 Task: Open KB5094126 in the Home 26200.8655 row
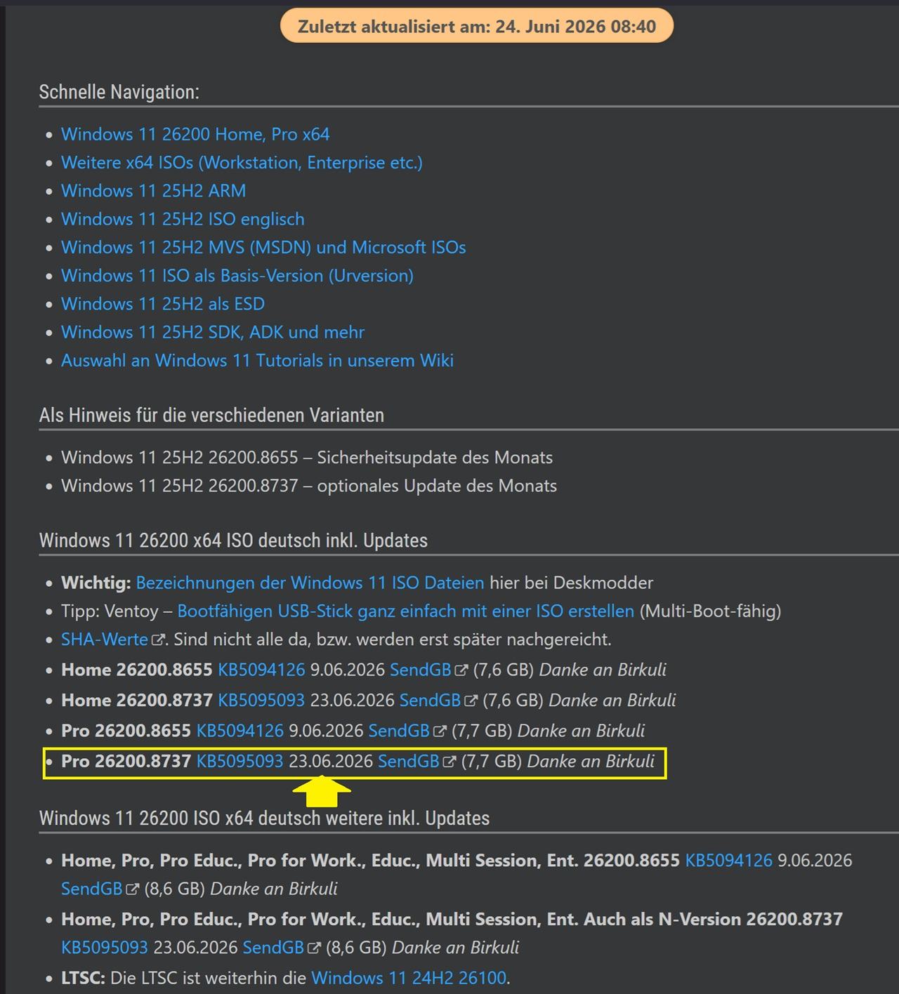261,670
